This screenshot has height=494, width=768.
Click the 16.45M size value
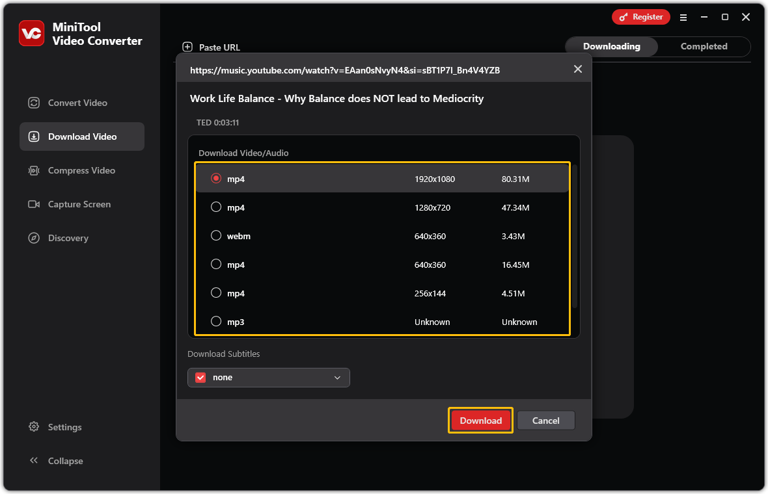pos(515,265)
